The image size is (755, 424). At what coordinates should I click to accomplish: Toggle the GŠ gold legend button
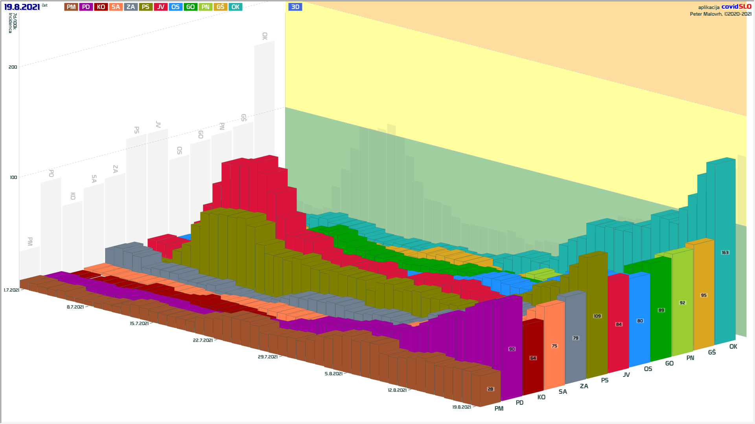pyautogui.click(x=220, y=7)
